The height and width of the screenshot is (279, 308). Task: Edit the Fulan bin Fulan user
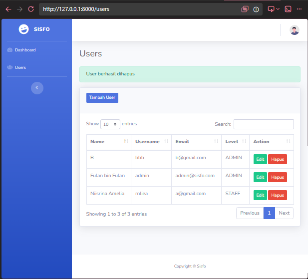pos(260,177)
